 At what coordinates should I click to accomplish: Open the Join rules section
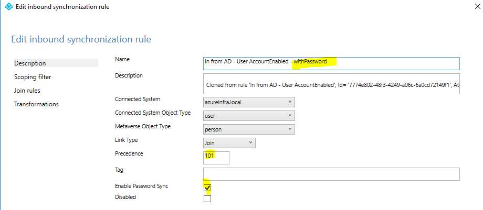point(27,91)
